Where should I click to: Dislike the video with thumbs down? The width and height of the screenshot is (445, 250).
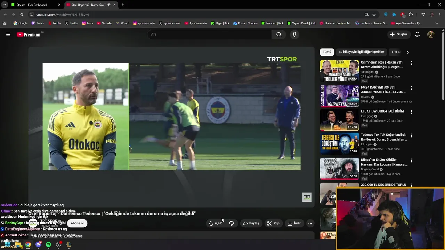tap(232, 223)
